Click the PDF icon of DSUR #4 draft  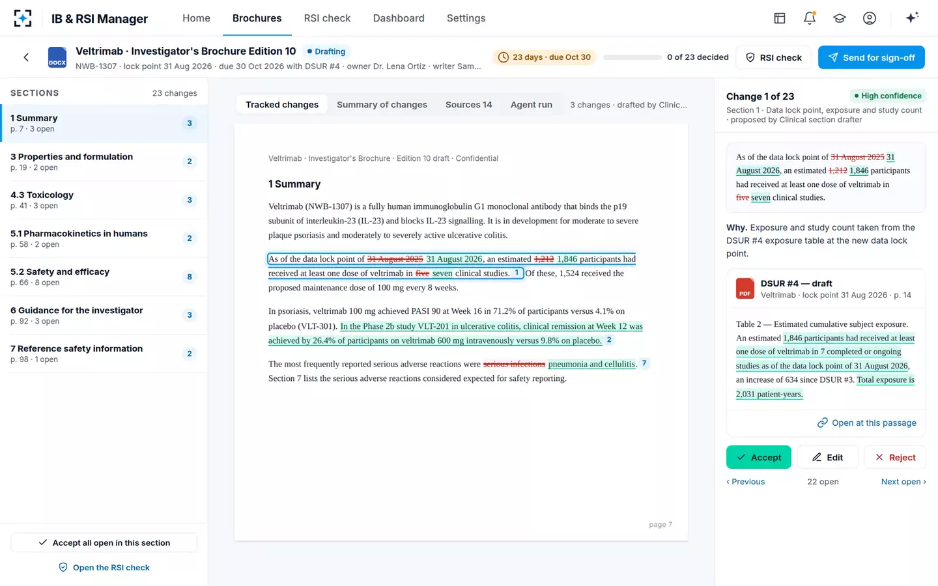pyautogui.click(x=745, y=288)
